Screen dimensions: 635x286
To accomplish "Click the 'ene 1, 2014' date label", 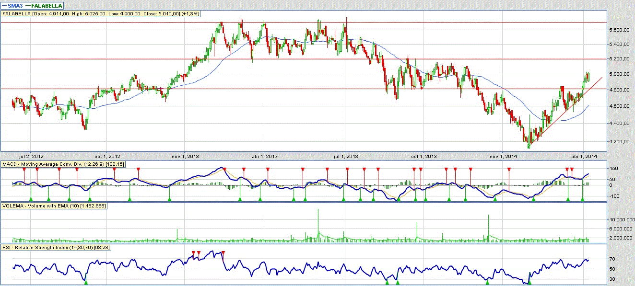I will (504, 156).
